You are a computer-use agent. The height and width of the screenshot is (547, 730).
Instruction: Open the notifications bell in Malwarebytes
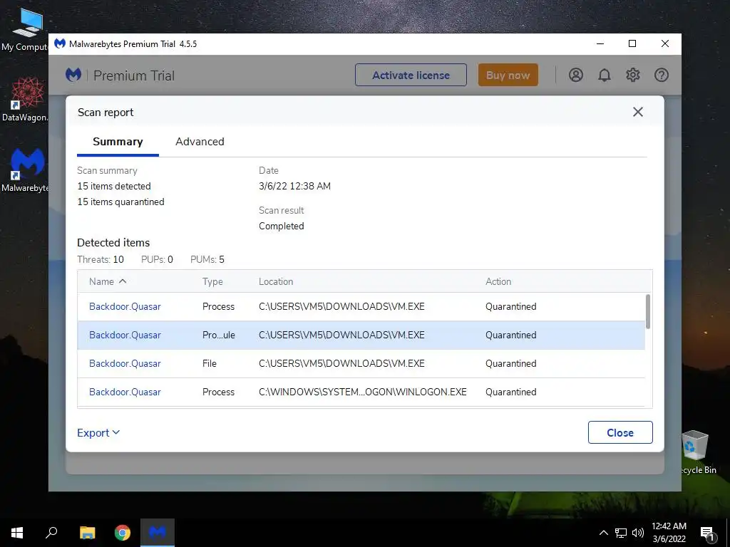(x=605, y=75)
